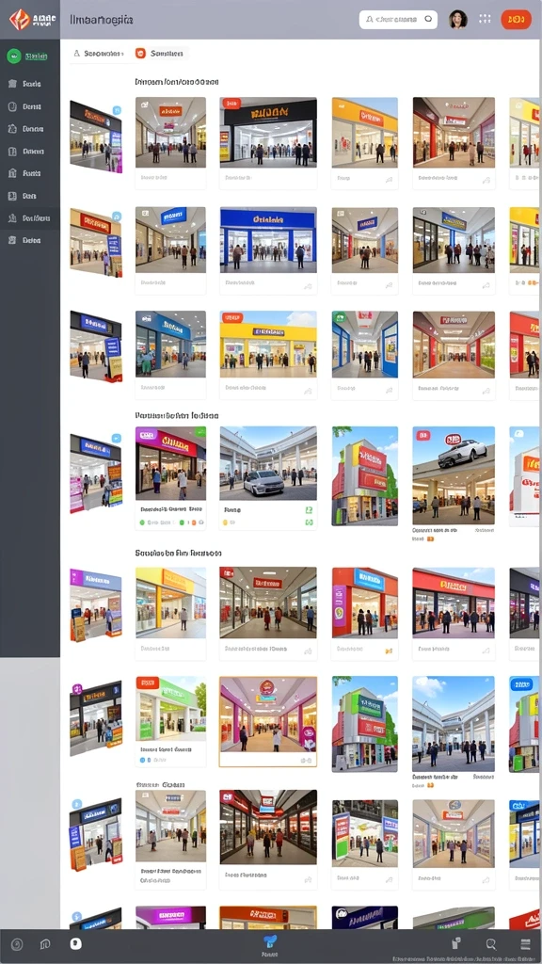The height and width of the screenshot is (964, 542).
Task: Open the thumbnail of the store with black signage
Action: (x=268, y=132)
